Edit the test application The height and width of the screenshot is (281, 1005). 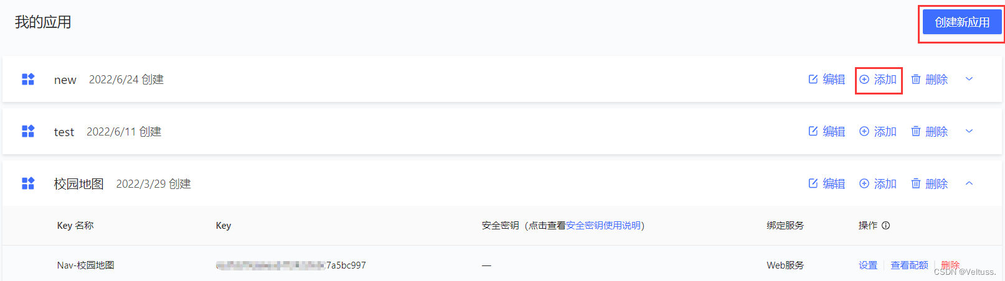coord(826,131)
